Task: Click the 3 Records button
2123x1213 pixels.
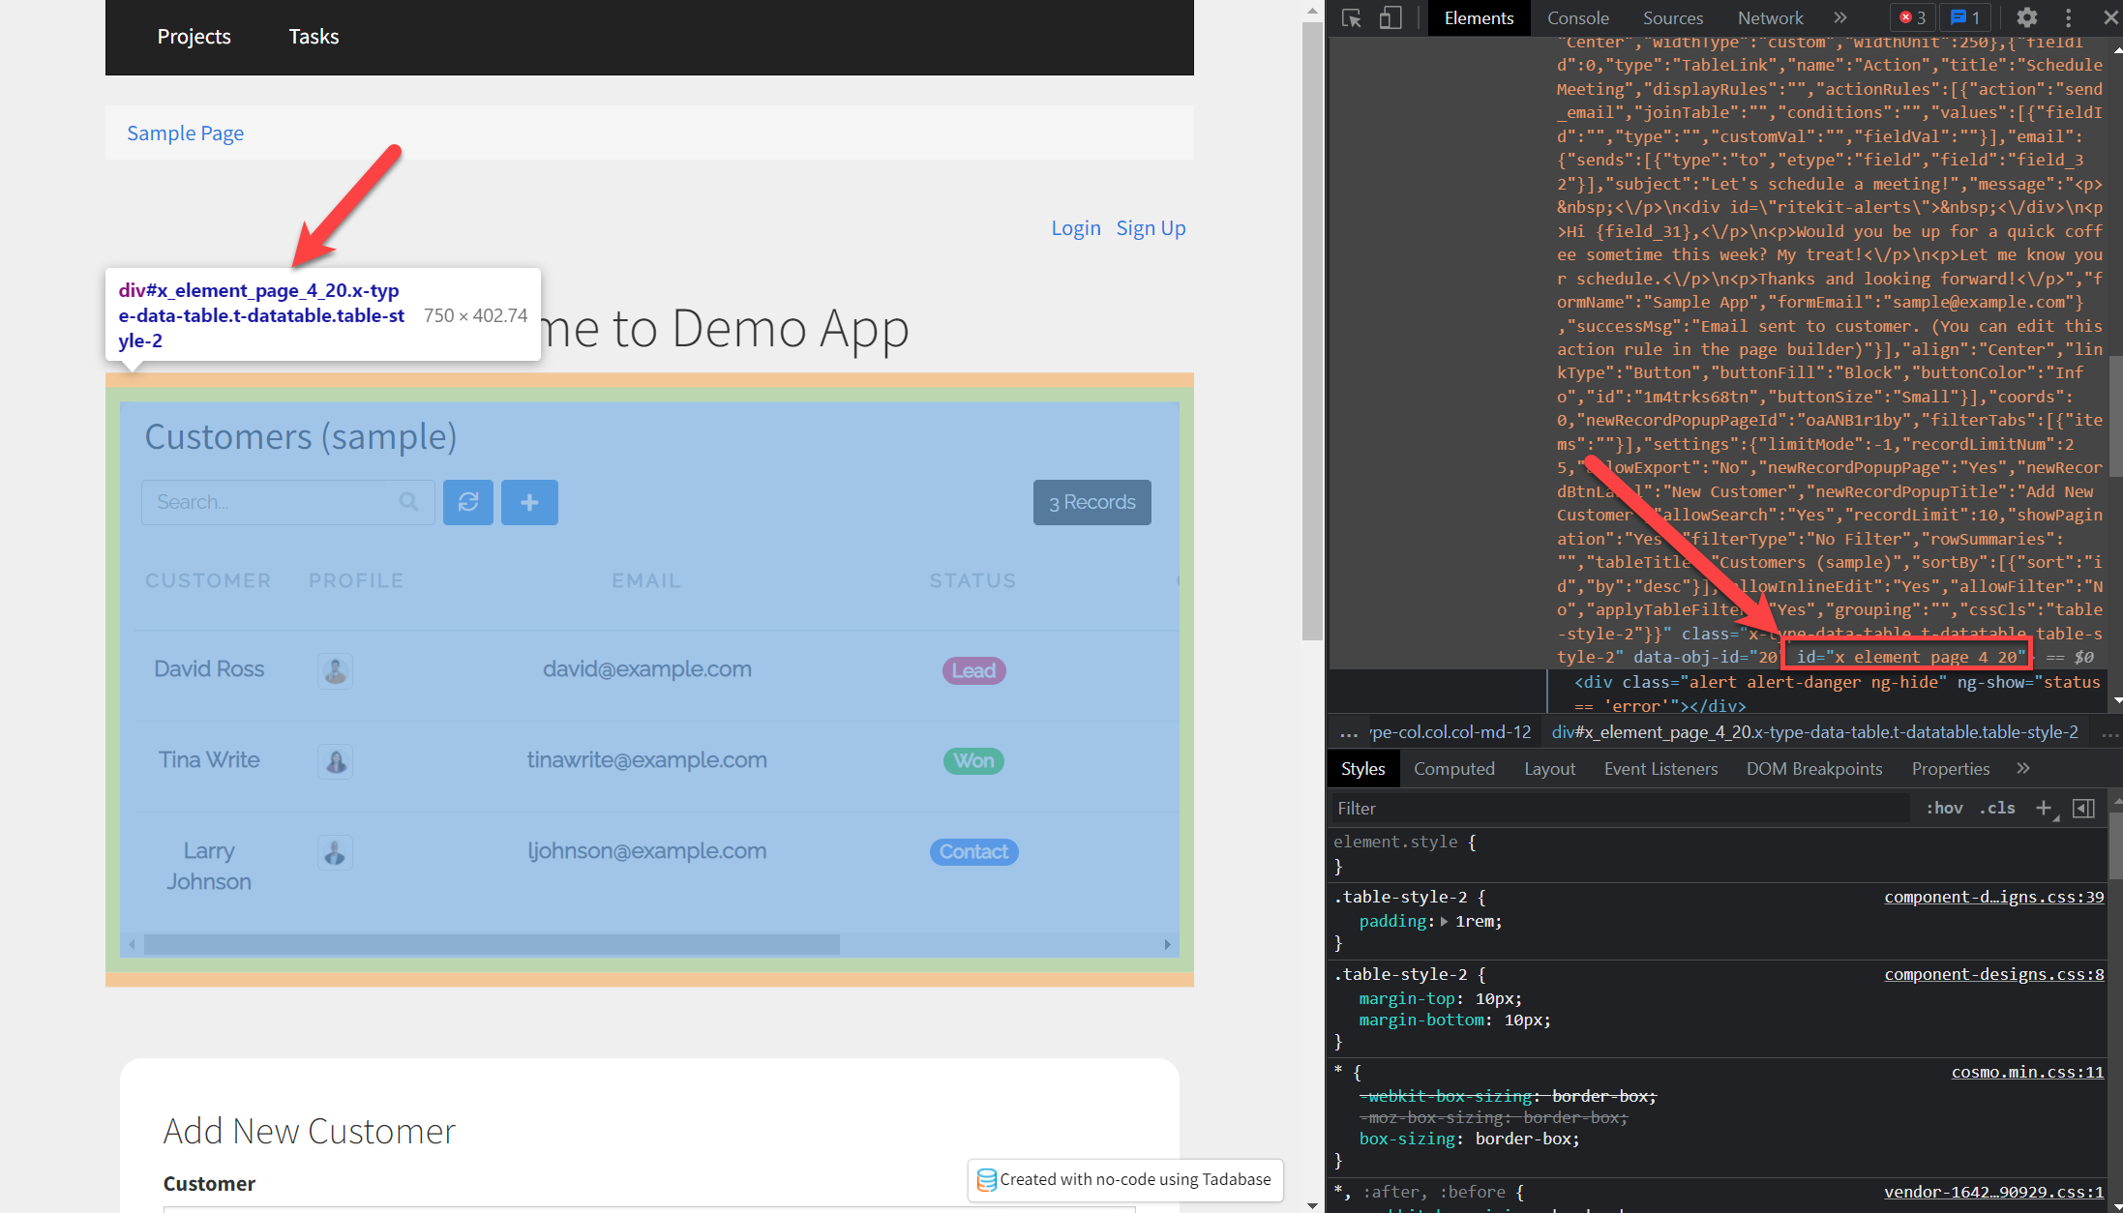Action: pyautogui.click(x=1091, y=502)
